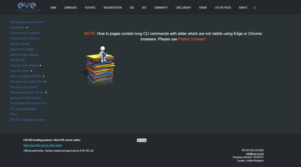The width and height of the screenshot is (301, 167).
Task: Open the Features menu
Action: click(90, 8)
